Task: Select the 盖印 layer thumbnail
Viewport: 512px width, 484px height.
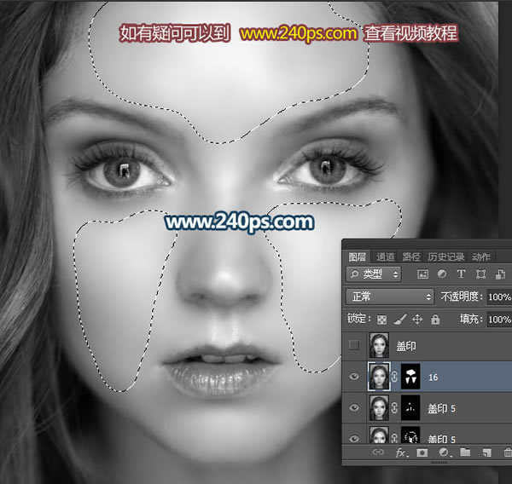Action: 379,345
